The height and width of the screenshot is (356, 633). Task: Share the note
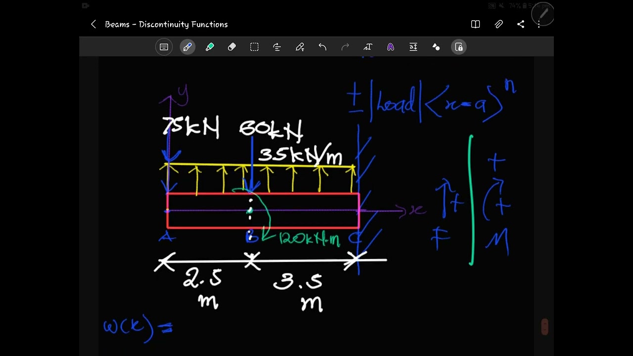pos(521,24)
